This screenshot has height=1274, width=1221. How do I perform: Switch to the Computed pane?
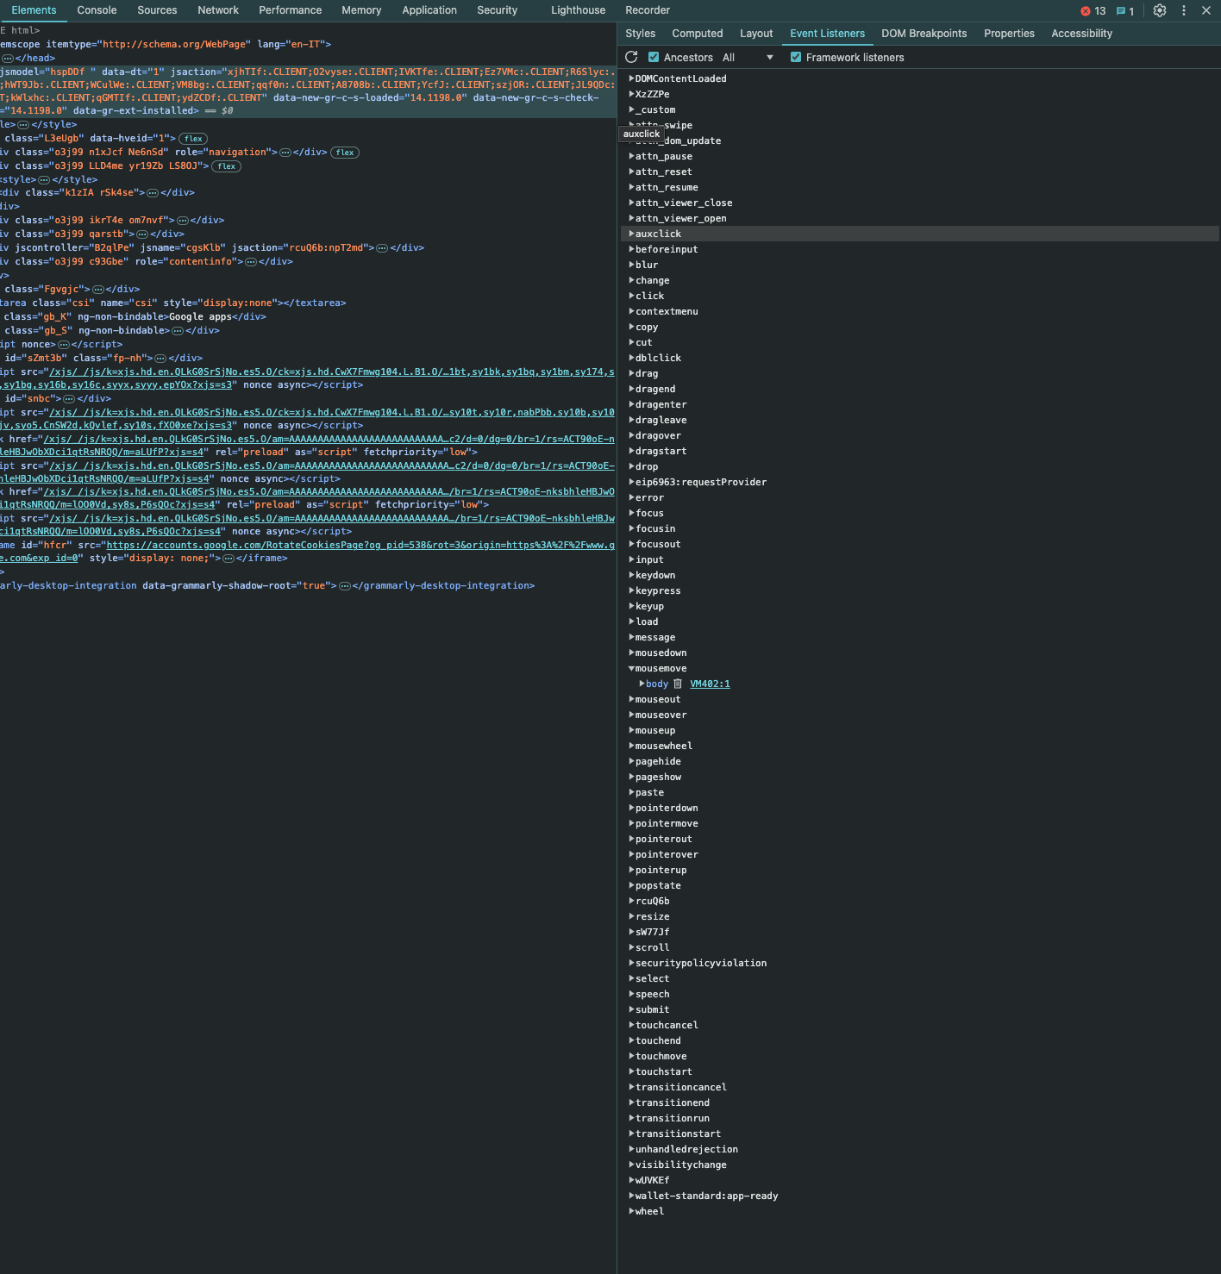pos(698,34)
